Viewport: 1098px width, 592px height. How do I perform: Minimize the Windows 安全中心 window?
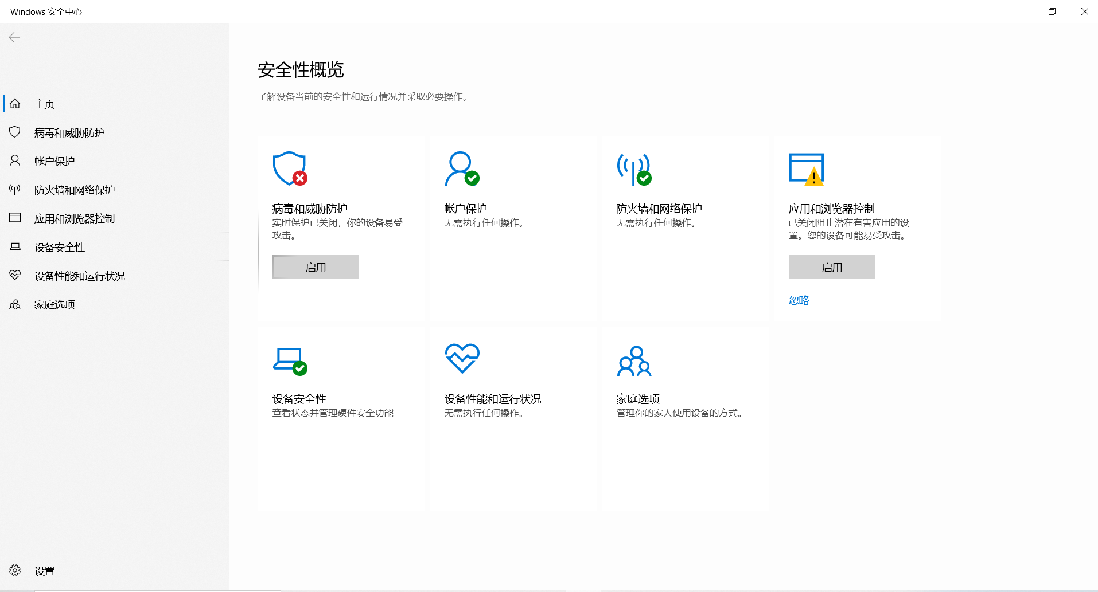1019,11
